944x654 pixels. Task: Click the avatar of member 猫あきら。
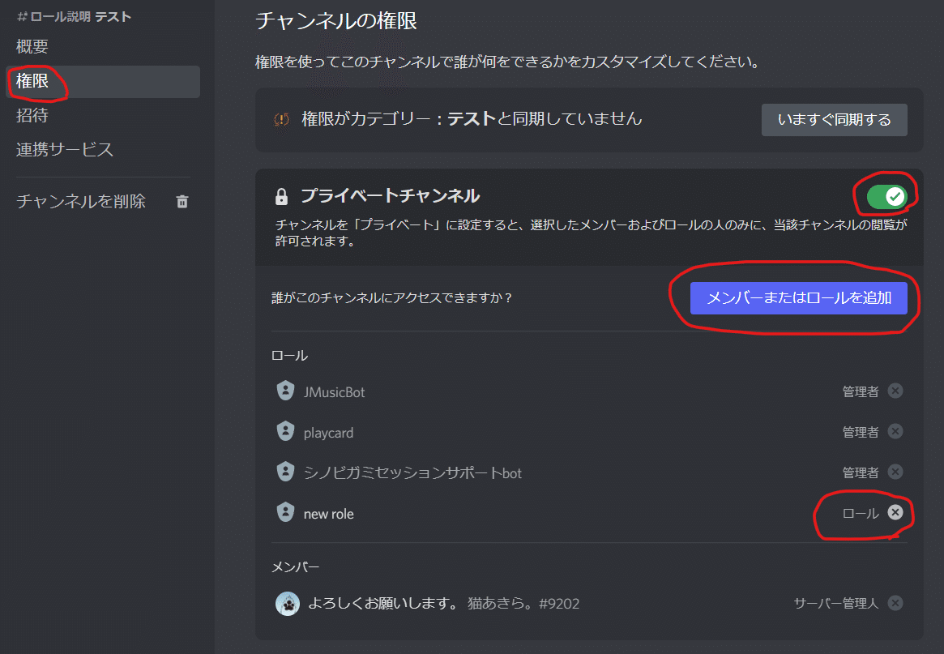pyautogui.click(x=288, y=603)
